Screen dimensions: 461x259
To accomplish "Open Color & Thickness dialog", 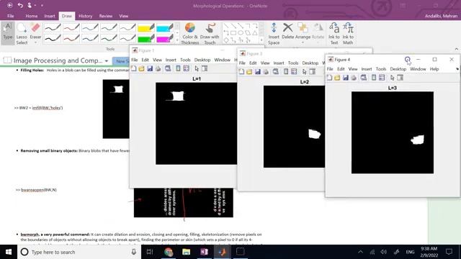I will tap(190, 34).
